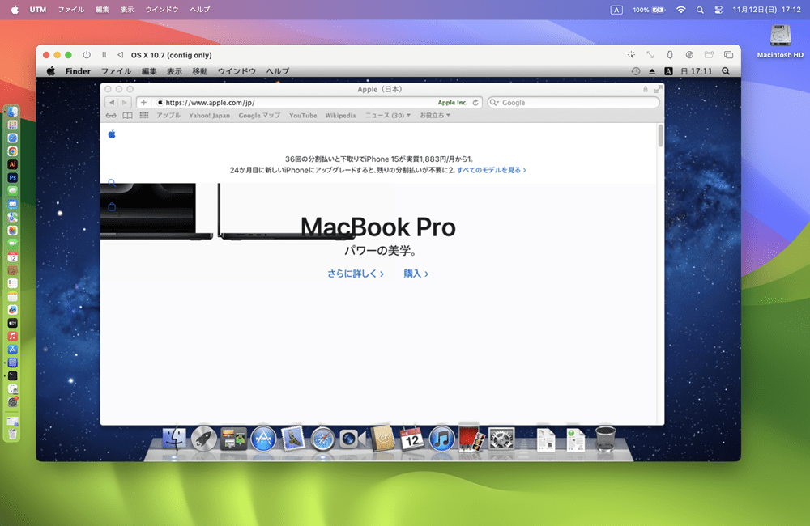Launch iTunes from the guest Dock
810x526 pixels.
click(x=441, y=439)
